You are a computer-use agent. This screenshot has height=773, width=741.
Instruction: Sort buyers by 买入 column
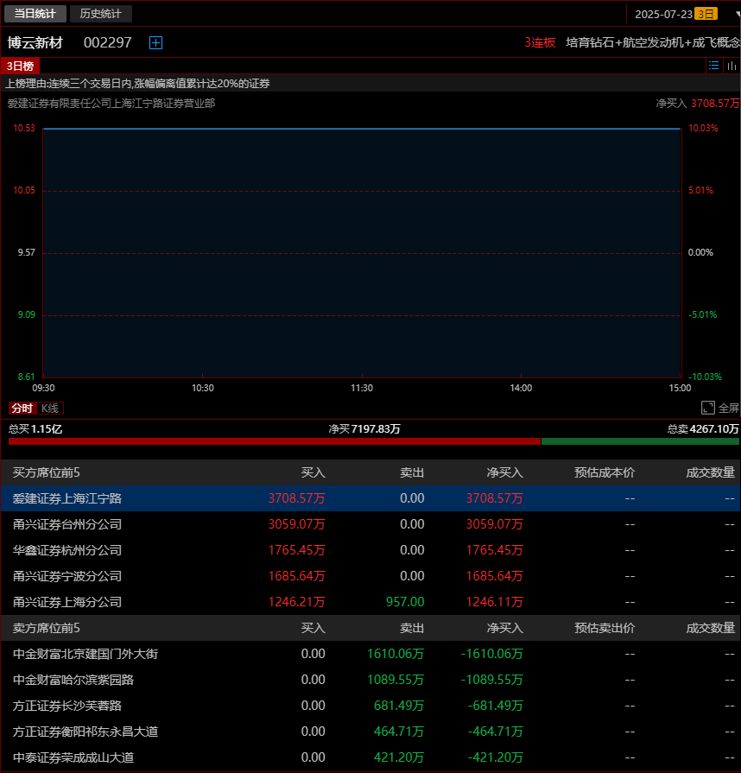(313, 472)
